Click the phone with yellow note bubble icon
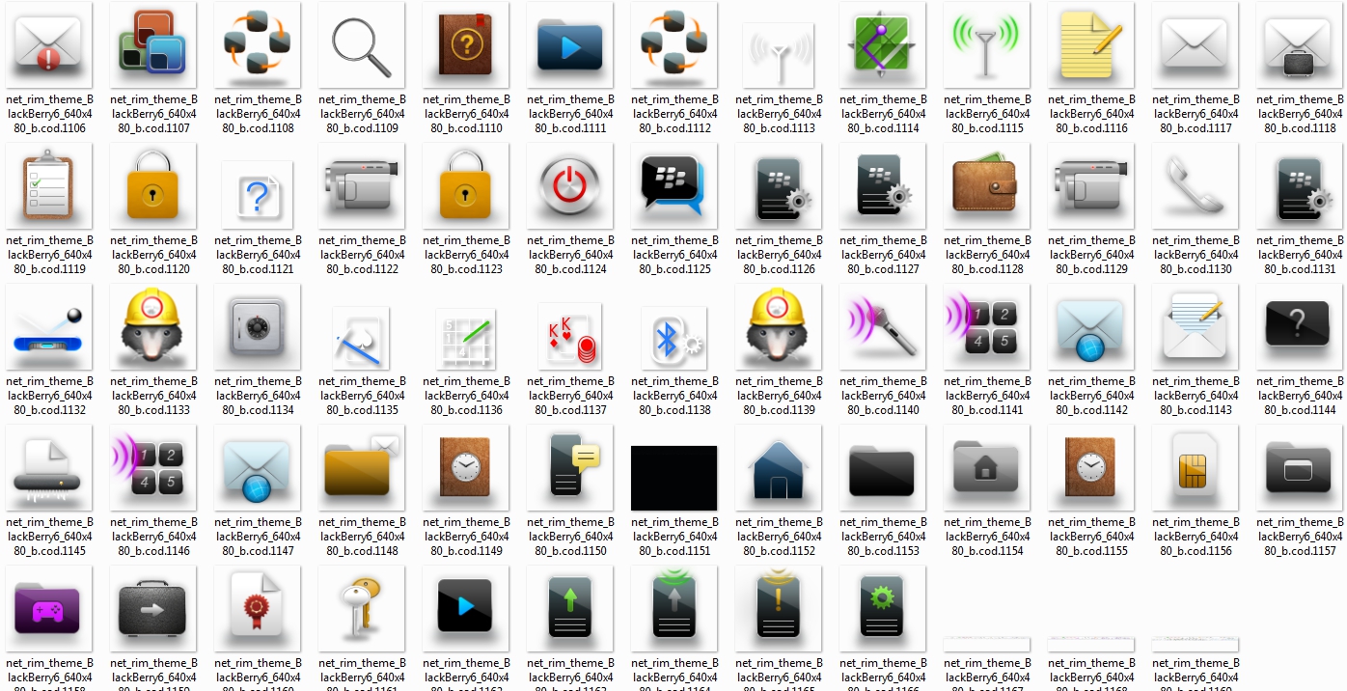Viewport: 1347px width, 691px height. pyautogui.click(x=570, y=467)
